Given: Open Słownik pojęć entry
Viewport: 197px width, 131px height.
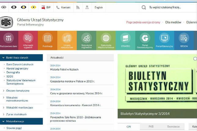Looking at the screenshot, I should (x=14, y=128).
